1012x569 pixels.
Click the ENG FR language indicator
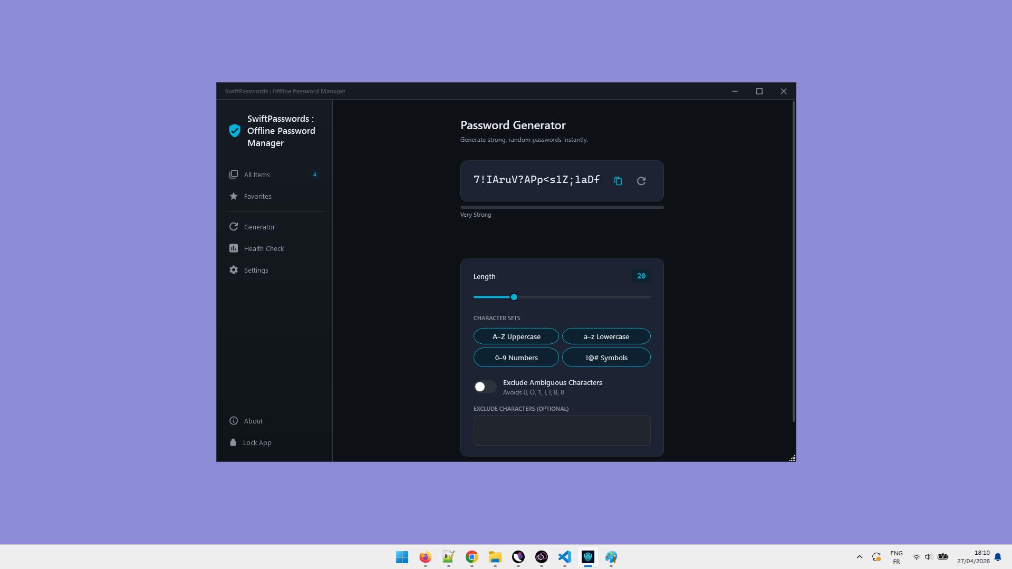click(x=896, y=557)
